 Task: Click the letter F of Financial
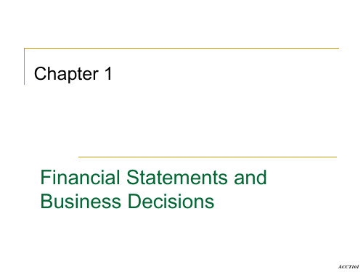pos(46,177)
